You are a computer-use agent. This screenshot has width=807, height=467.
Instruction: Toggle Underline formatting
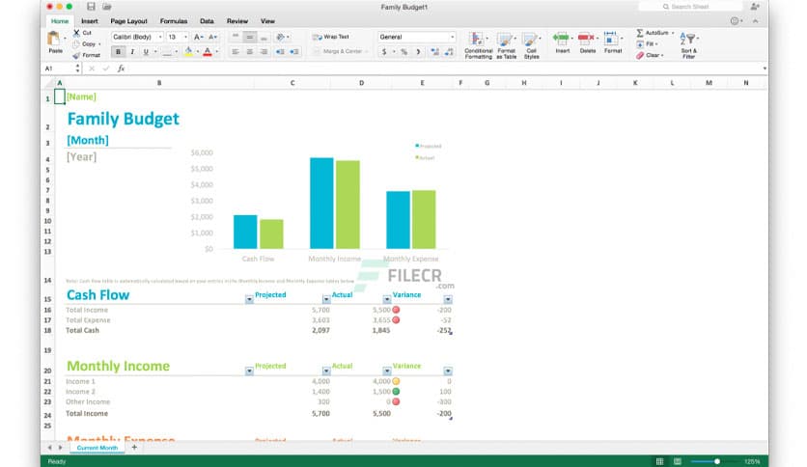(146, 52)
